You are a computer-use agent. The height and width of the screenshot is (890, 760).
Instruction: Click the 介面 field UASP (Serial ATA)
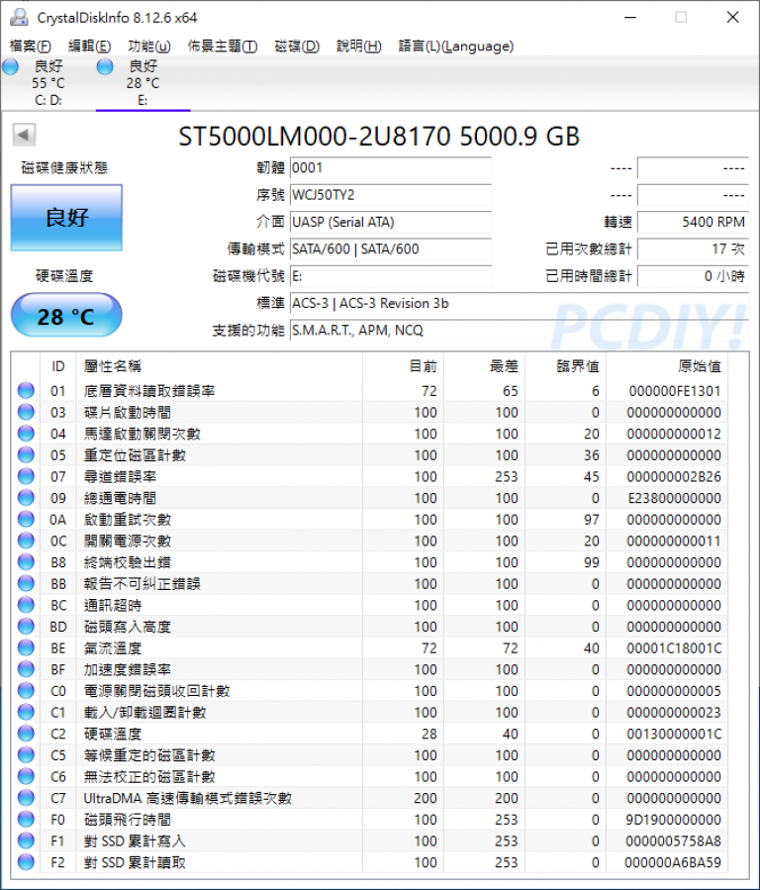[x=390, y=222]
